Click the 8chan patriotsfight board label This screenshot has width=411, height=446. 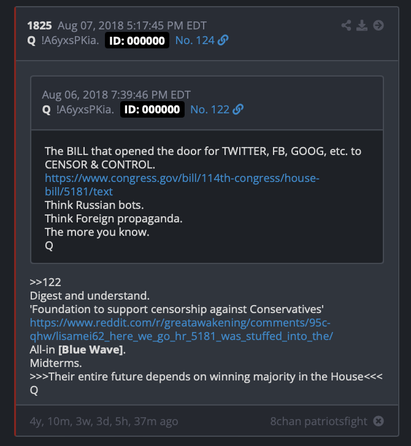click(x=319, y=421)
